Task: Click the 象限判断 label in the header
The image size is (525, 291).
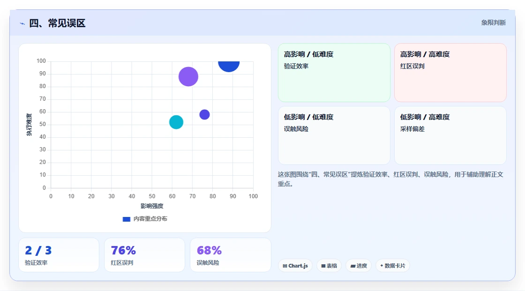Action: pos(493,23)
